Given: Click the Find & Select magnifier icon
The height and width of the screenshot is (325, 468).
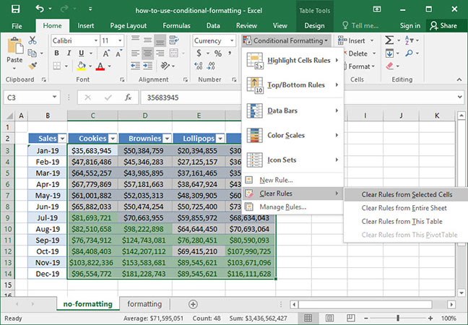Looking at the screenshot, I should point(409,53).
